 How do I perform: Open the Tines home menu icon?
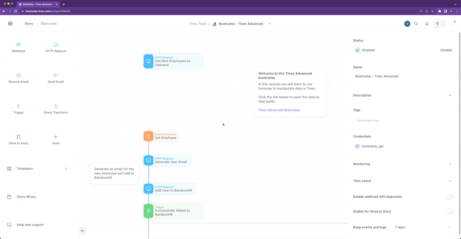pos(10,24)
